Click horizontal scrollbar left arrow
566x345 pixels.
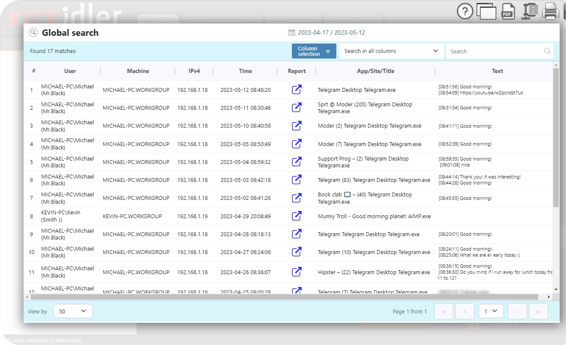(27, 297)
